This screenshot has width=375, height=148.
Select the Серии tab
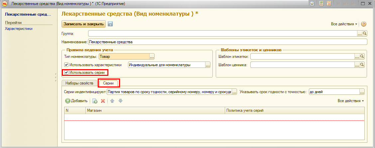tap(109, 83)
